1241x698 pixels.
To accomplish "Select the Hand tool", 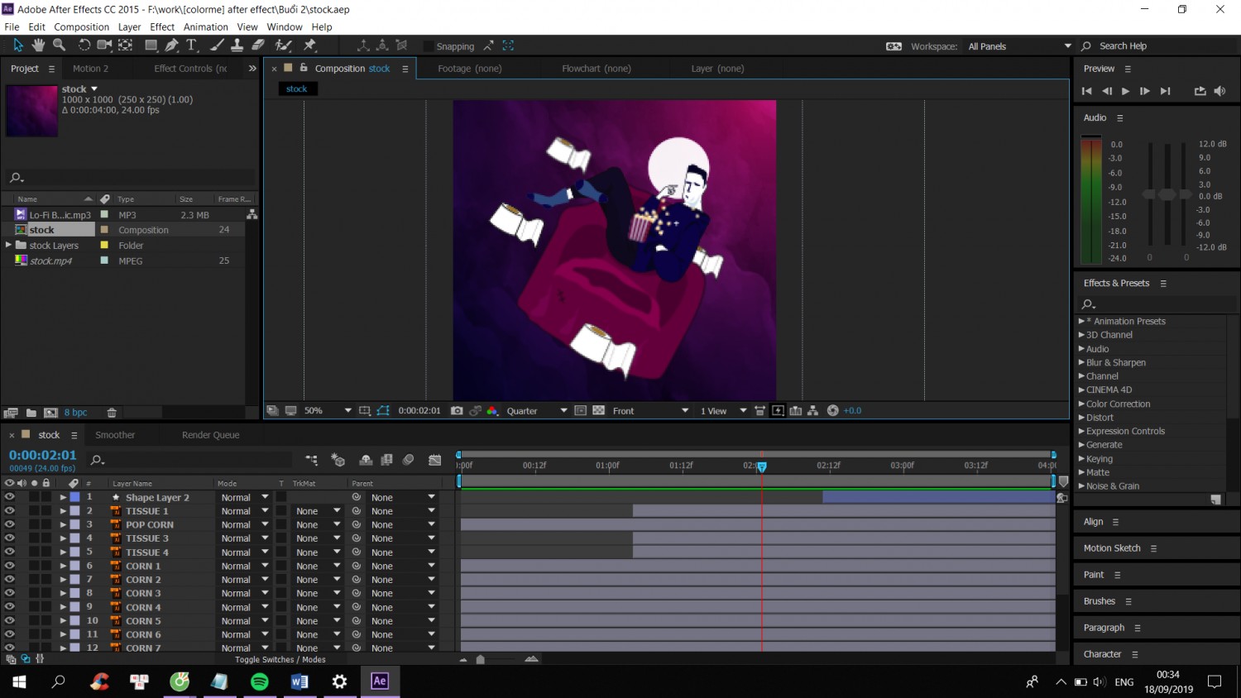I will pyautogui.click(x=38, y=45).
